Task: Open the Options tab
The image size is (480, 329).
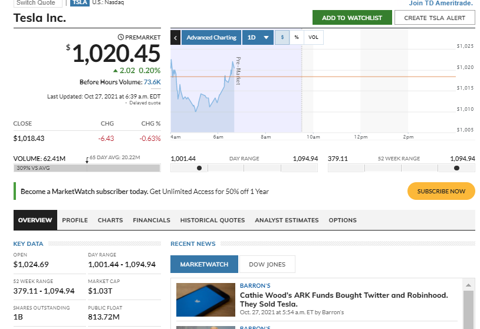Action: (x=343, y=221)
